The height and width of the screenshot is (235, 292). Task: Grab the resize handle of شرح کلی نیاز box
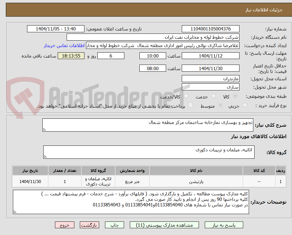[44, 129]
